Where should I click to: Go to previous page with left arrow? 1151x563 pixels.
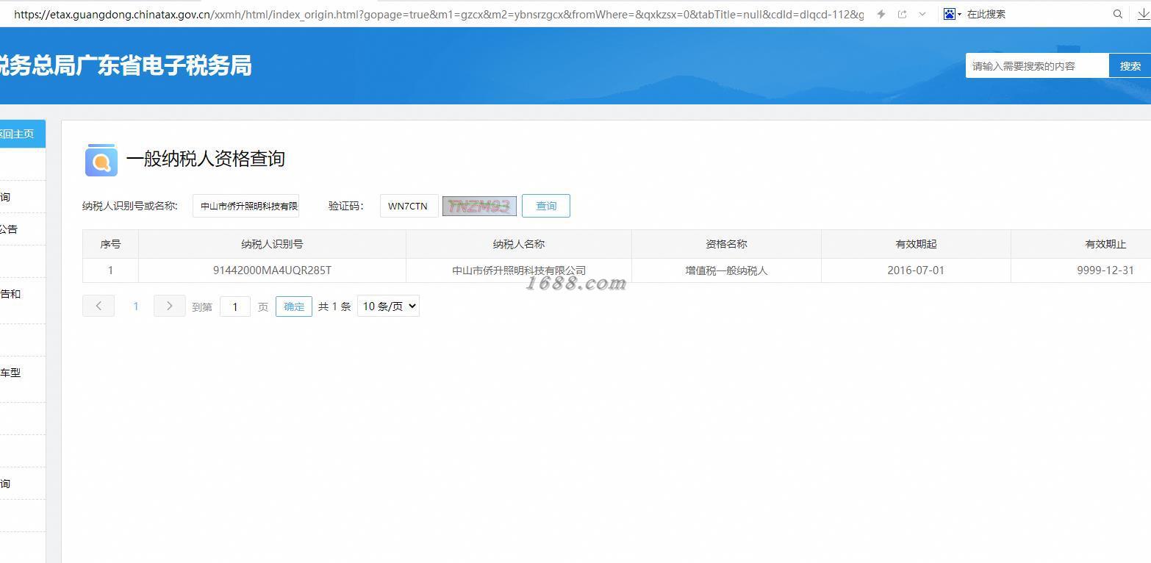pos(98,306)
